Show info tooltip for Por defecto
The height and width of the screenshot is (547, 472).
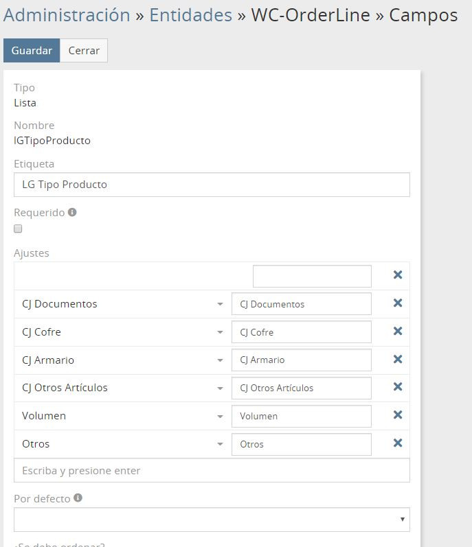[x=78, y=498]
